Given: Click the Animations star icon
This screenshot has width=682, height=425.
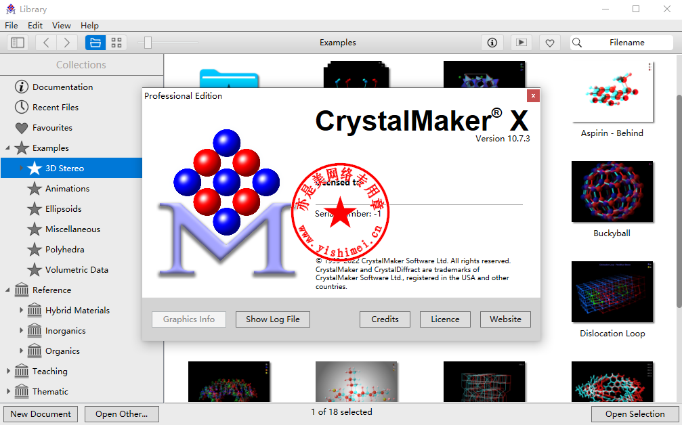Looking at the screenshot, I should point(35,189).
